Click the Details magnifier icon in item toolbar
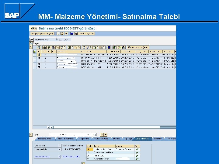 39,47
